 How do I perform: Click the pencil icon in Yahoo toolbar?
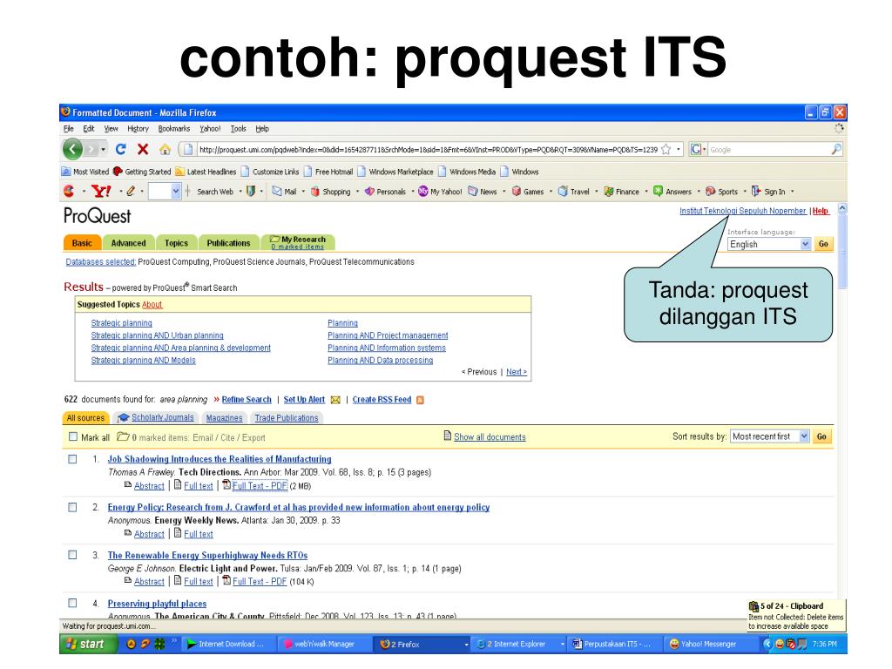coord(131,192)
